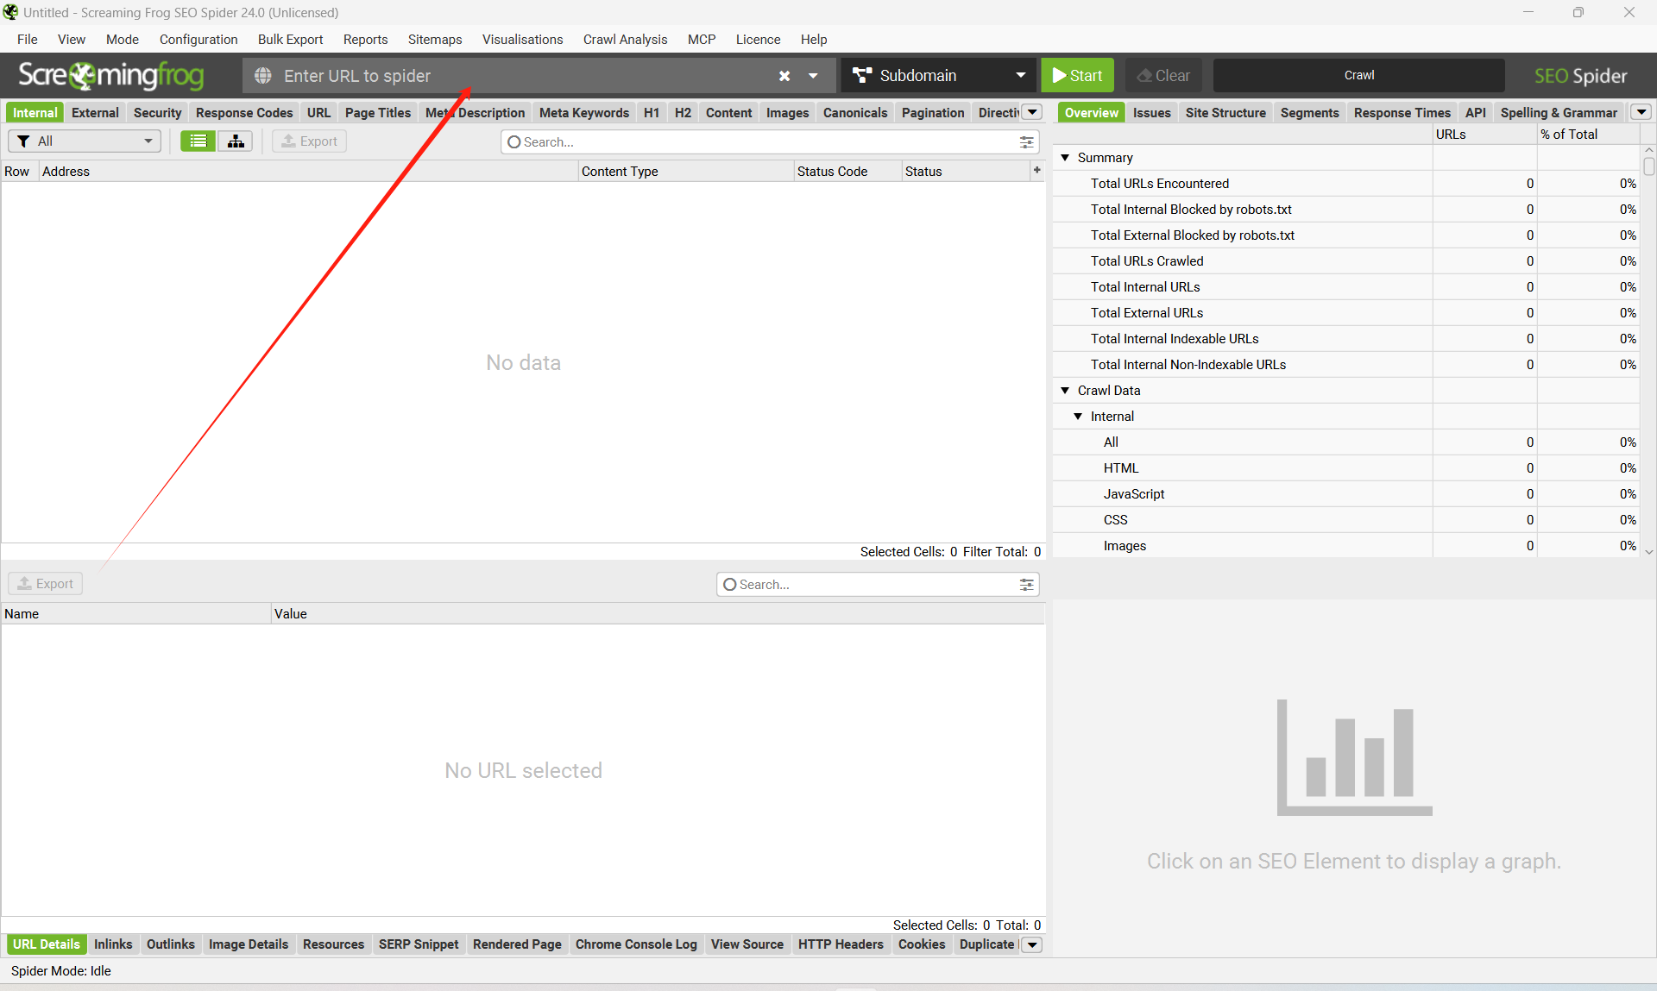Screen dimensions: 1657x991
Task: Select the HTML row under Internal
Action: pos(1346,468)
